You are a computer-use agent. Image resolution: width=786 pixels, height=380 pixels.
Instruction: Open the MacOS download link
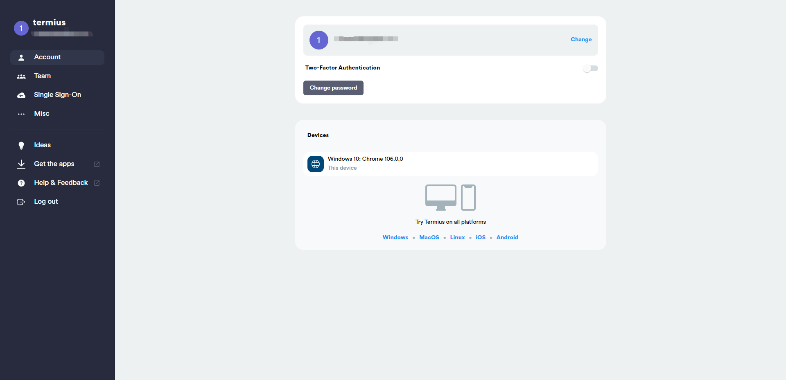pyautogui.click(x=429, y=238)
